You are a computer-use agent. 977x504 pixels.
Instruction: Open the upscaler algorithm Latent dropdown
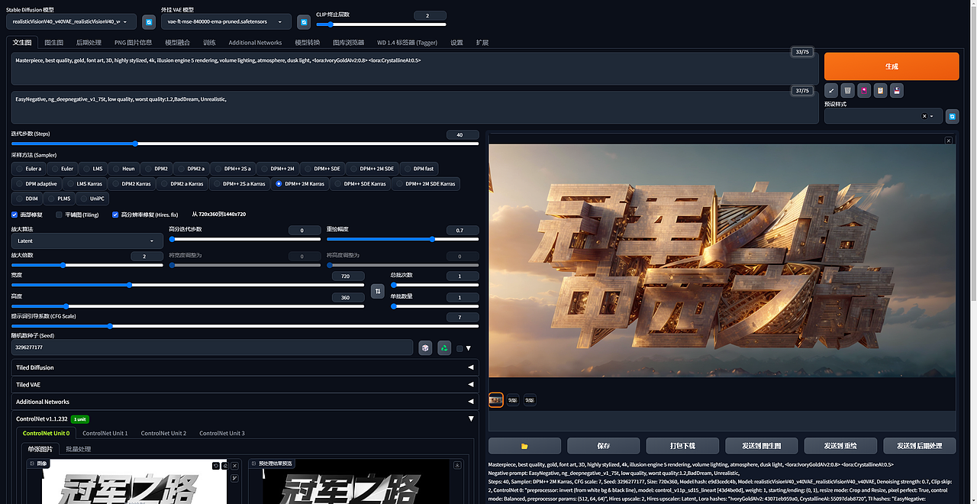coord(87,241)
